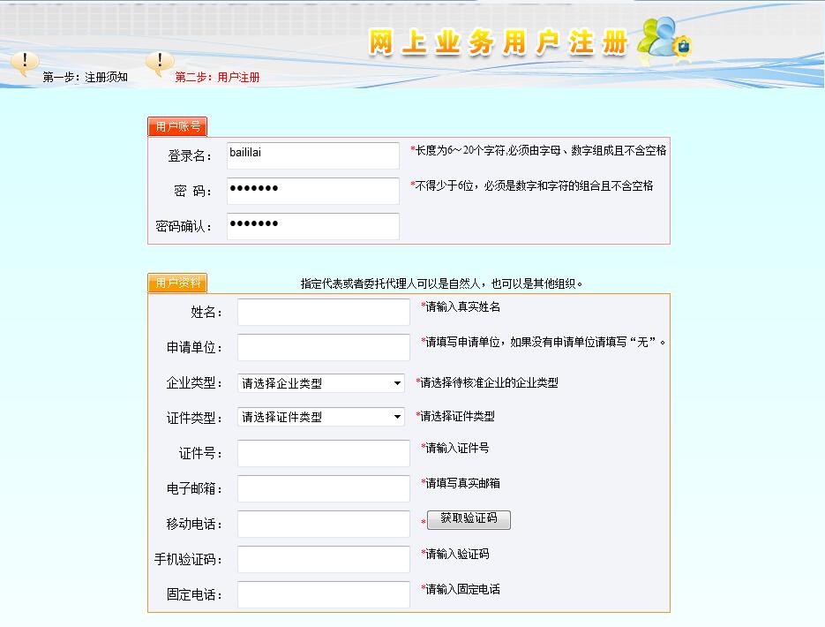Viewport: 825px width, 627px height.
Task: Click the 手机验证码 verification code field
Action: click(x=322, y=559)
